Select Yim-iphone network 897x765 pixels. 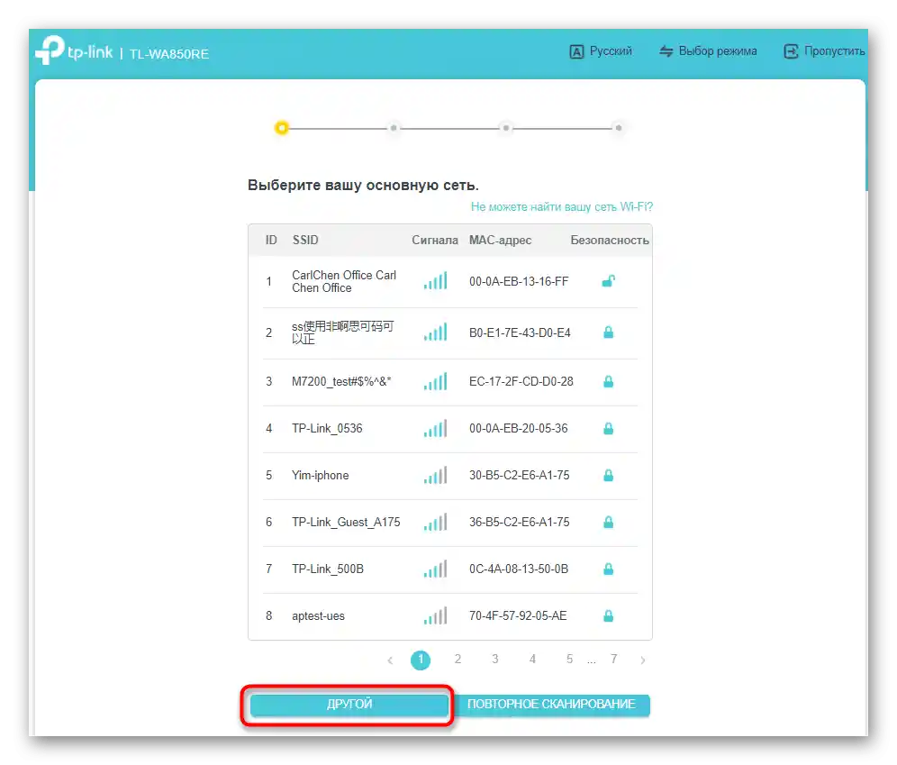[450, 476]
